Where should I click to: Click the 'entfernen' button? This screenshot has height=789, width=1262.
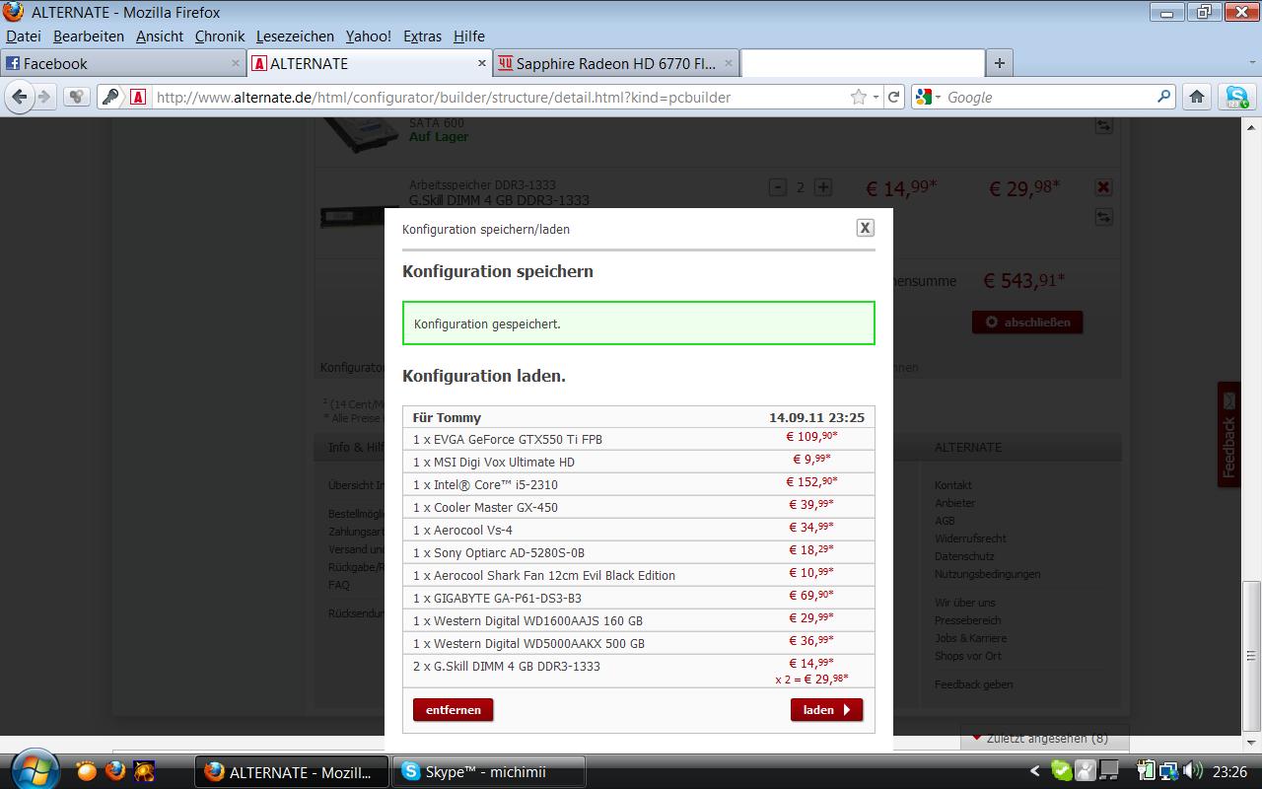(454, 710)
